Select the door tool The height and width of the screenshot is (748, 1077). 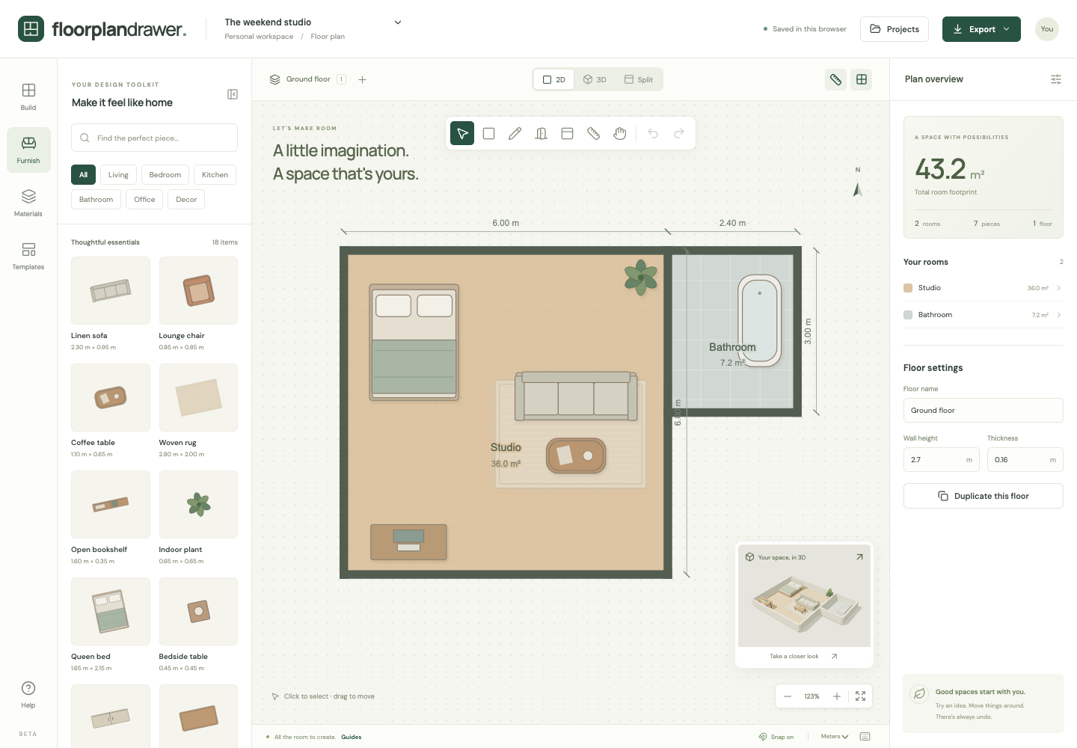tap(541, 133)
